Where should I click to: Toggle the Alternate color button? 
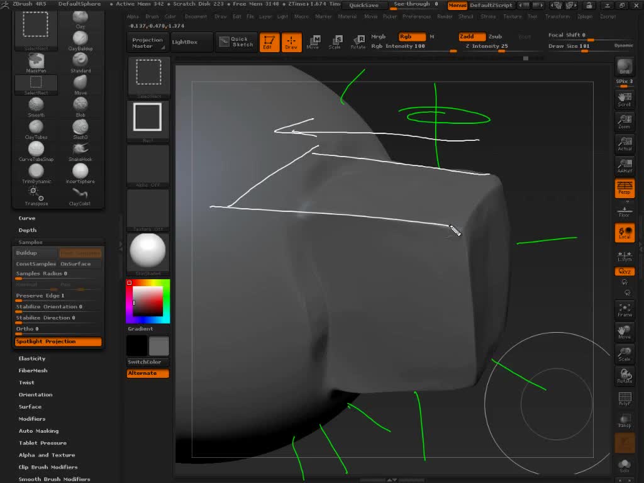click(x=148, y=373)
